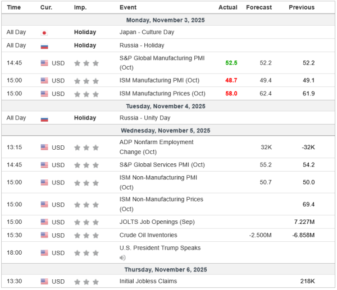
Task: Click the Wednesday, November 5, 2025 date row
Action: click(x=168, y=131)
